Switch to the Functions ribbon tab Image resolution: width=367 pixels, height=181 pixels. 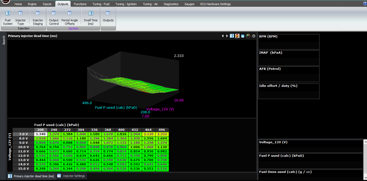pos(80,4)
